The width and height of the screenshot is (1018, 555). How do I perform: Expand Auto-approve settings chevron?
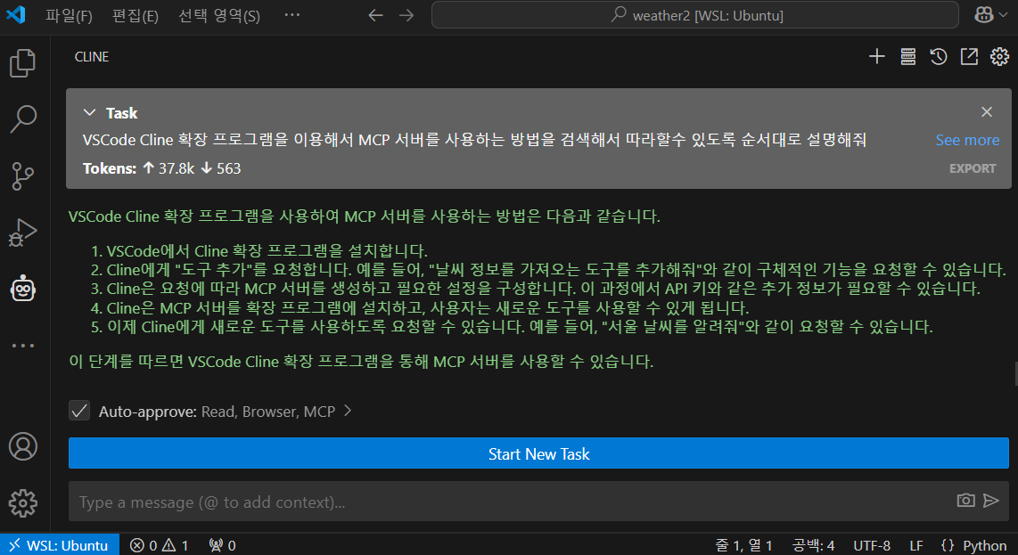[348, 411]
